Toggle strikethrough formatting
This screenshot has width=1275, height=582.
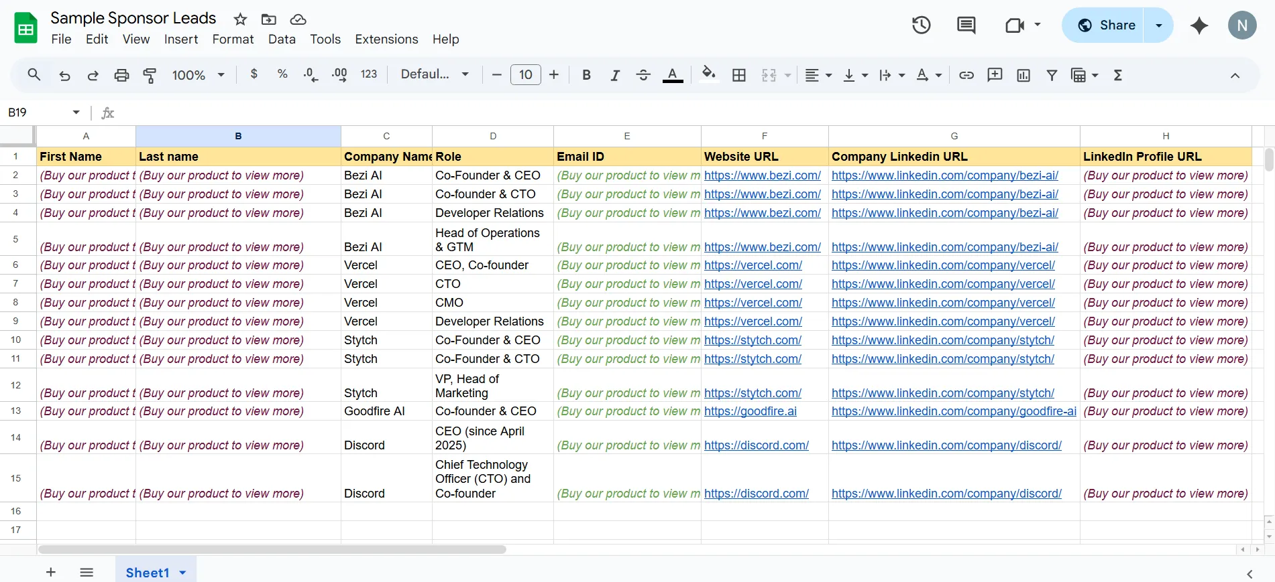click(x=643, y=75)
